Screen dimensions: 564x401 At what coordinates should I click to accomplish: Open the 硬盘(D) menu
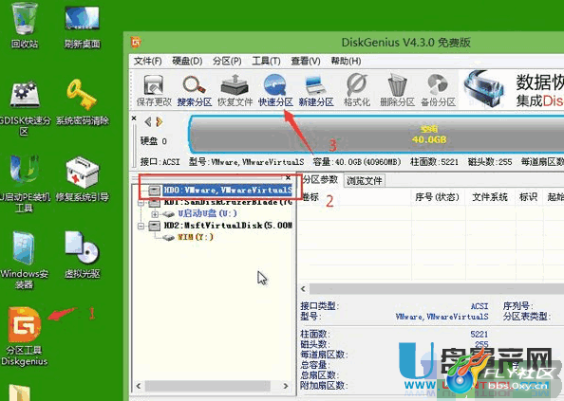pos(187,61)
